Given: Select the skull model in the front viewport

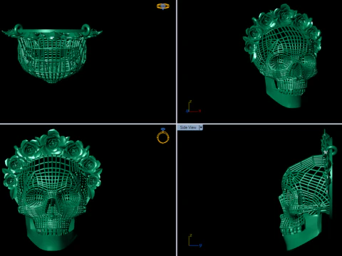Looking at the screenshot, I should click(52, 190).
